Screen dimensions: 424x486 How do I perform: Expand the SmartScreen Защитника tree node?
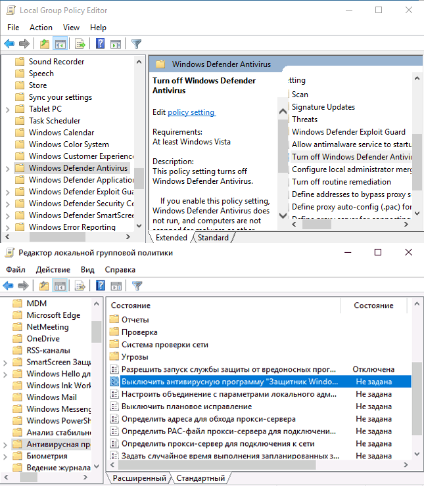coord(5,363)
